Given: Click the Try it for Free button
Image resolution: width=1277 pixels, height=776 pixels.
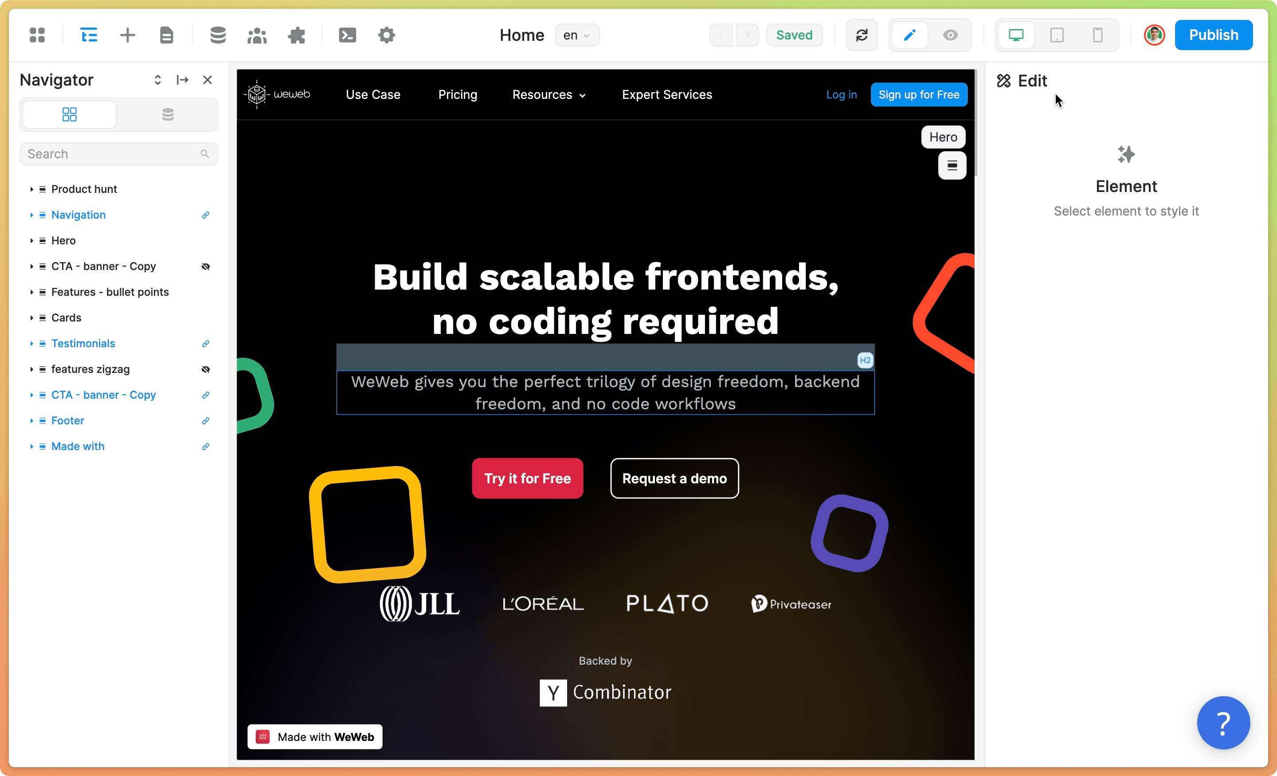Looking at the screenshot, I should tap(527, 478).
